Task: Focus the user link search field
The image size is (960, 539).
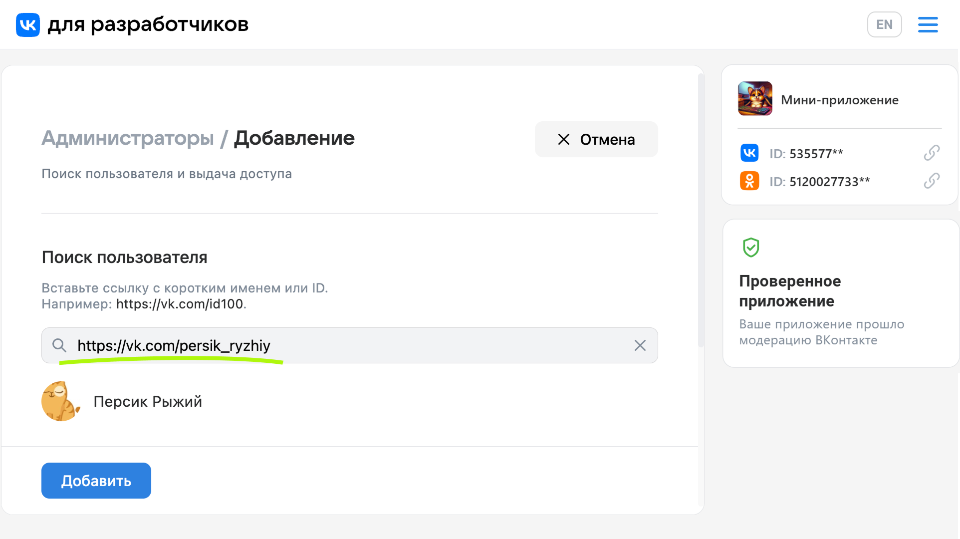Action: [x=349, y=345]
